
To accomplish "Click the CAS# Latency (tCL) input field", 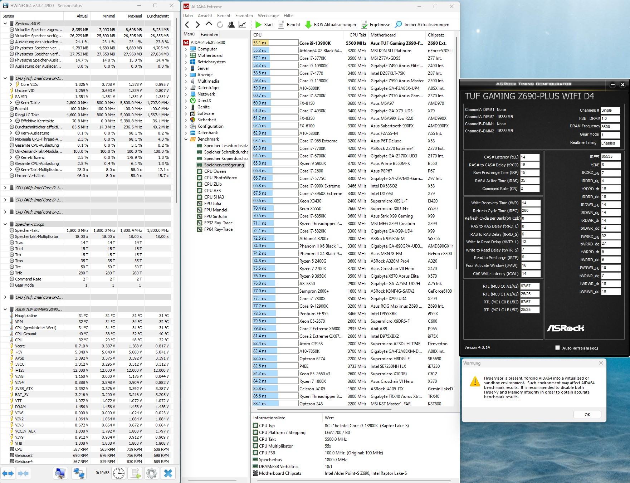I will pyautogui.click(x=530, y=157).
